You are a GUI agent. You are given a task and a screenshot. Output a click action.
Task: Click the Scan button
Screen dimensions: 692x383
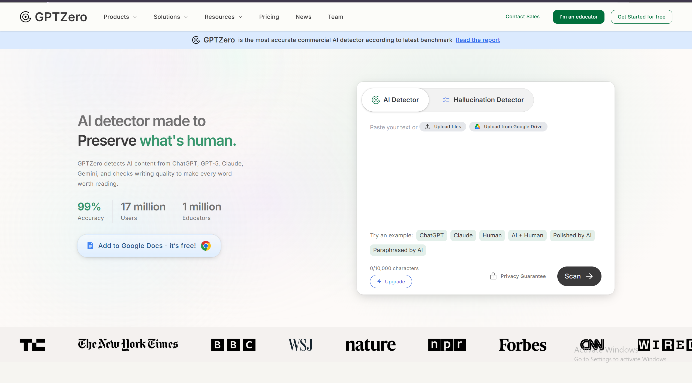click(579, 276)
